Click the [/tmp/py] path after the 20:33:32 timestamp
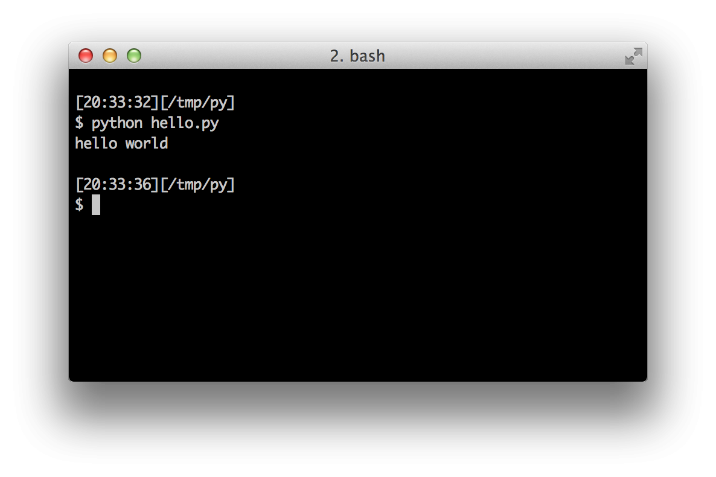This screenshot has height=477, width=716. [x=197, y=103]
